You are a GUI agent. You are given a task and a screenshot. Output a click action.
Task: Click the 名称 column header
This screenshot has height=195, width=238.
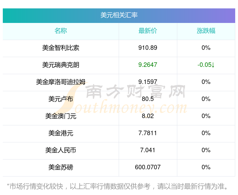pos(61,31)
